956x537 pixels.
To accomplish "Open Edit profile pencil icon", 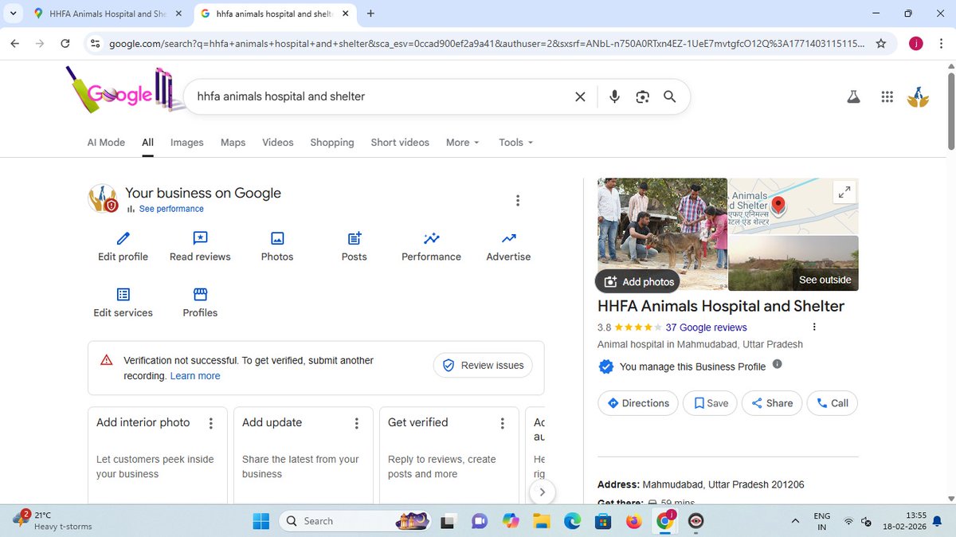I will pyautogui.click(x=123, y=238).
